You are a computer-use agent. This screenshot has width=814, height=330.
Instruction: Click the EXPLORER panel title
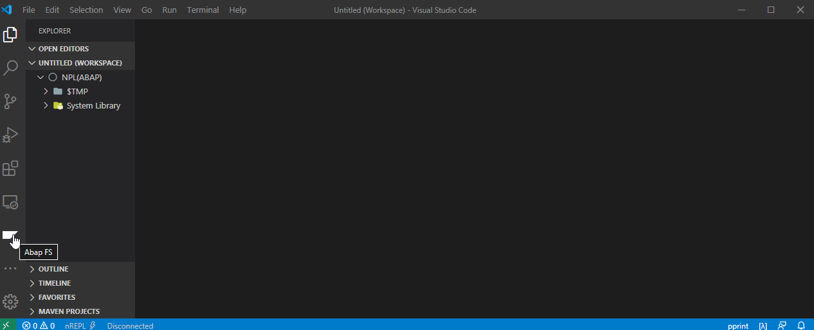point(55,31)
